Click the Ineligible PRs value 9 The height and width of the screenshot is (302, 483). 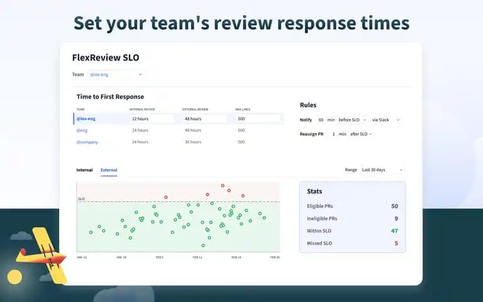(396, 218)
